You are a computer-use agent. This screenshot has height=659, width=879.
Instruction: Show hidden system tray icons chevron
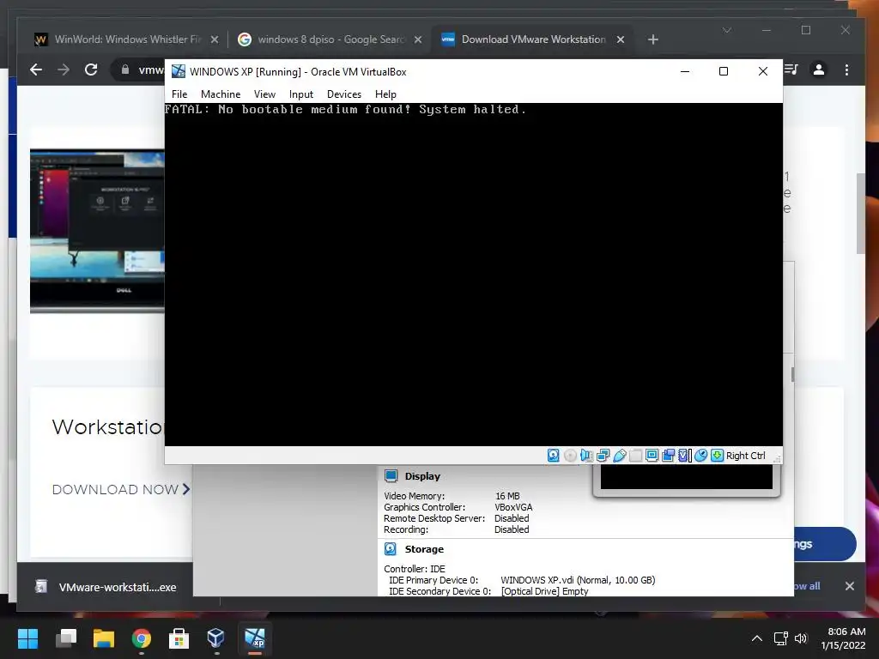757,638
